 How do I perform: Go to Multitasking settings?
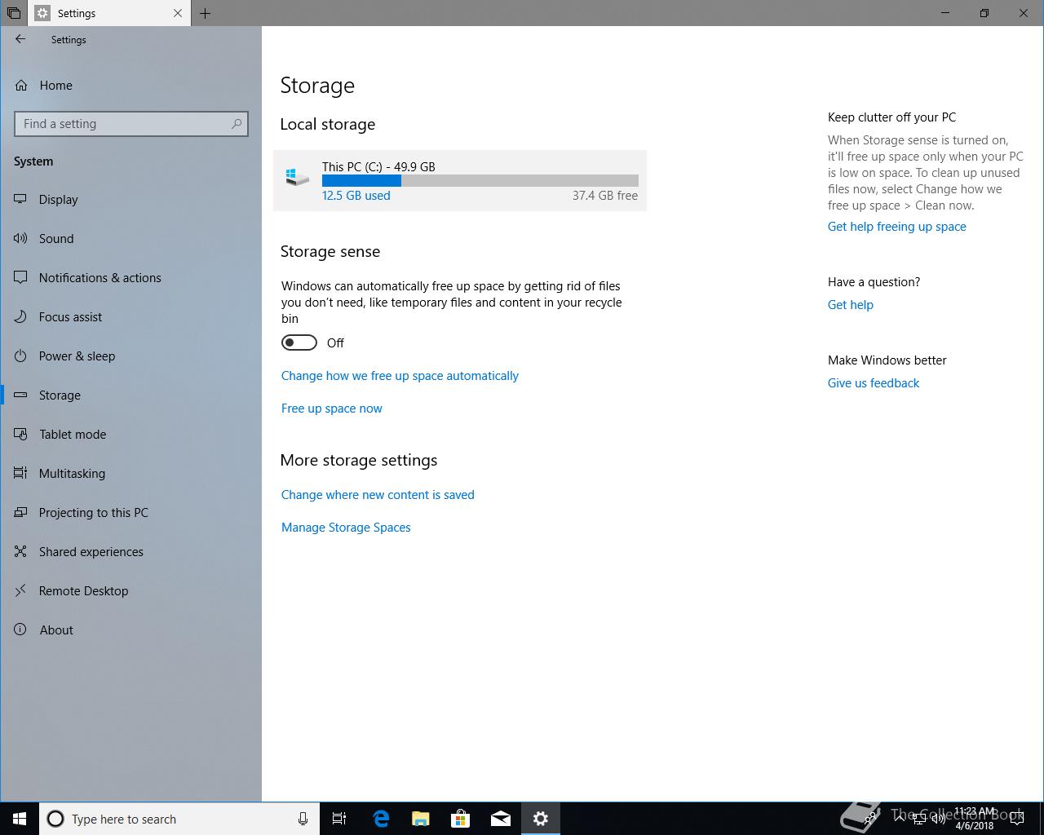click(130, 474)
